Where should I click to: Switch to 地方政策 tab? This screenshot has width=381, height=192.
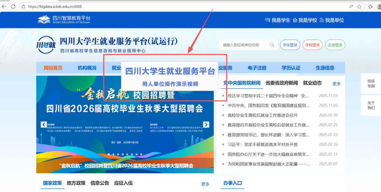pos(76,183)
